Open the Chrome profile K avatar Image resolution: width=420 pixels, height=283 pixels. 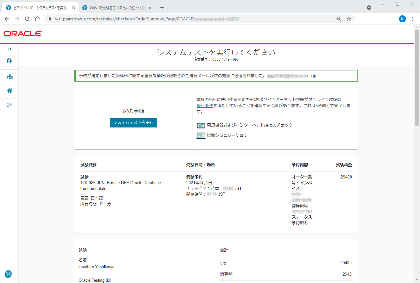pos(402,19)
